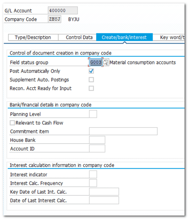Select the Account ID field

pyautogui.click(x=97, y=149)
